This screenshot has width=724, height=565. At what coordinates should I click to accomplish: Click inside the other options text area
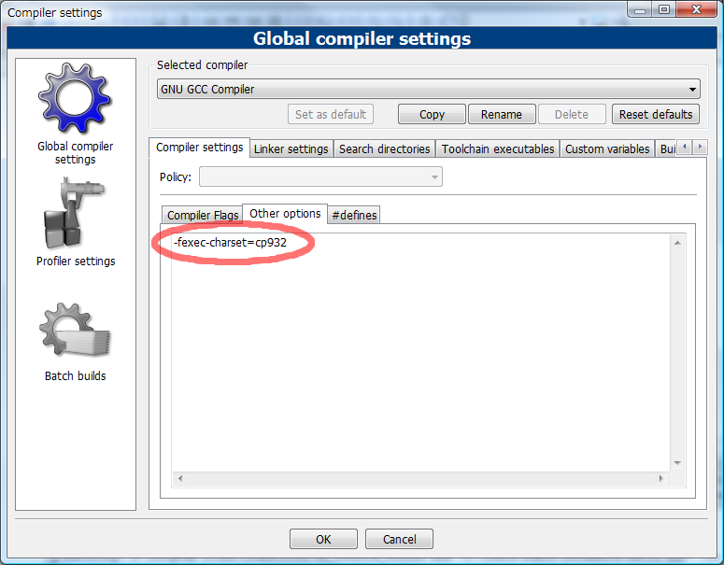tap(421, 353)
